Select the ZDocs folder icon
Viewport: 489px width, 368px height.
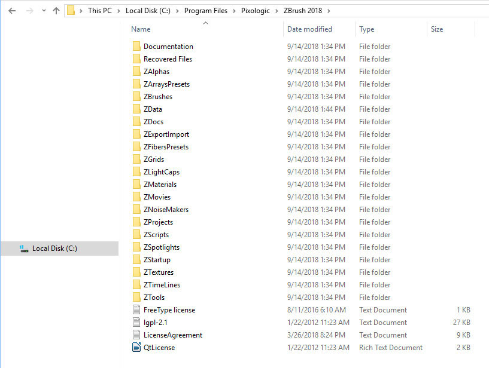136,122
